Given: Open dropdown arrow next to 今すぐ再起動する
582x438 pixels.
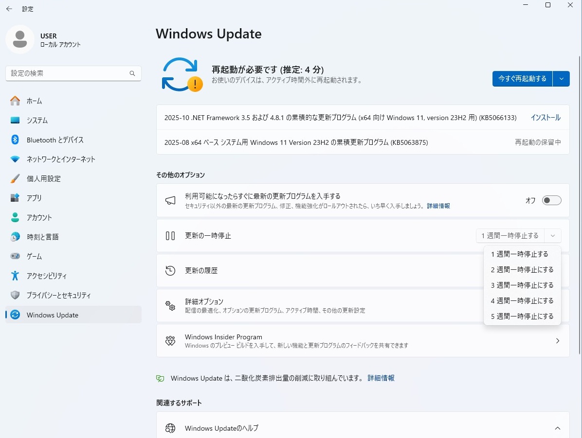Looking at the screenshot, I should click(x=562, y=79).
